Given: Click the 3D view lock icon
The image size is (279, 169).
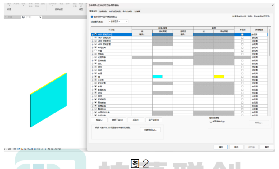Looking at the screenshot, I should tap(39, 149).
